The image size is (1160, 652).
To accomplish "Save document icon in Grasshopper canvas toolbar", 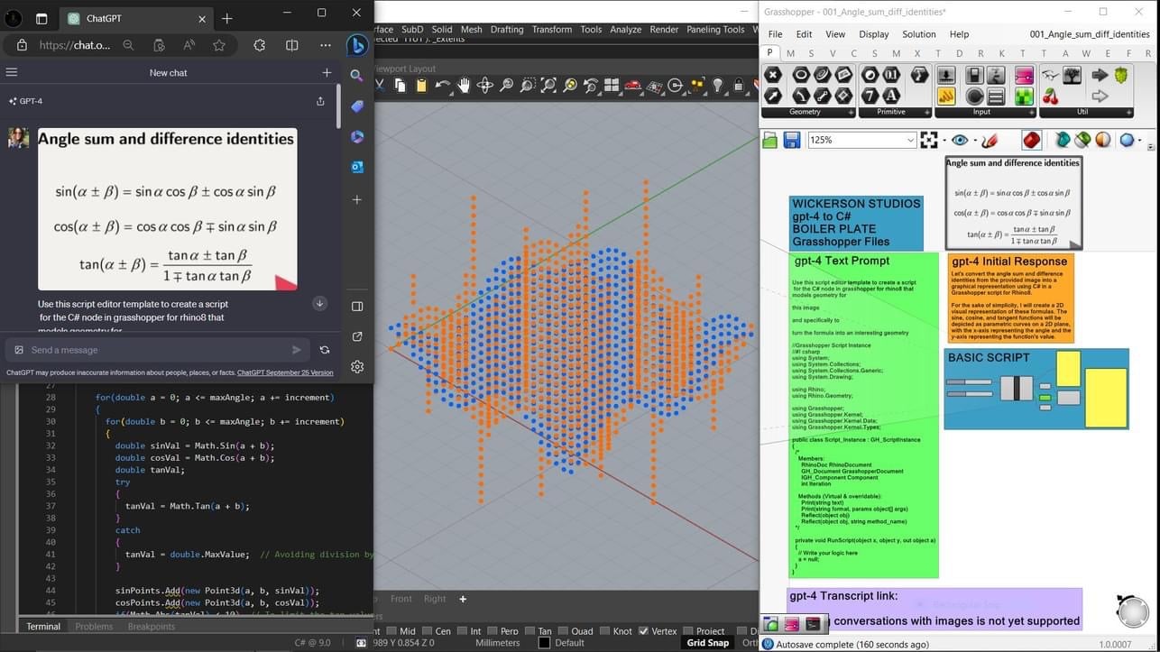I will click(792, 140).
